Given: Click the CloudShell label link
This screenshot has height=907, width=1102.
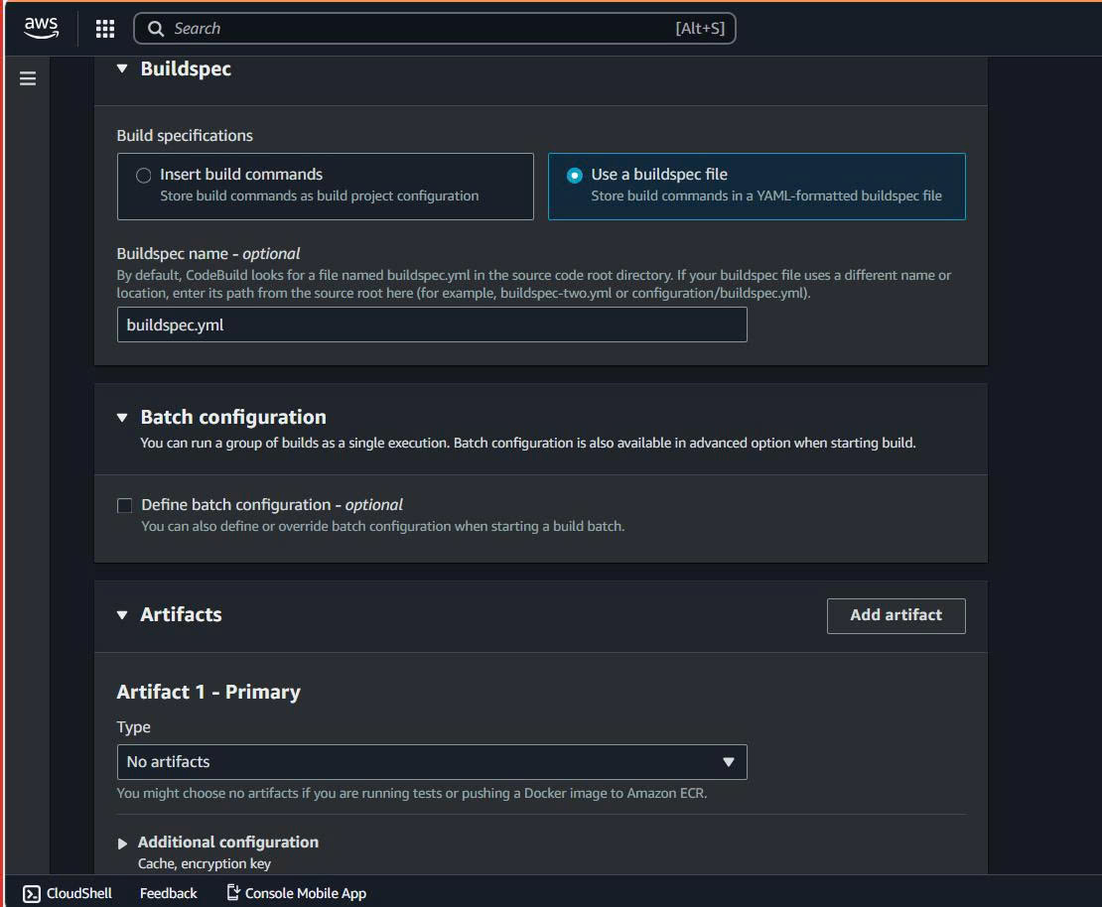Looking at the screenshot, I should [77, 892].
